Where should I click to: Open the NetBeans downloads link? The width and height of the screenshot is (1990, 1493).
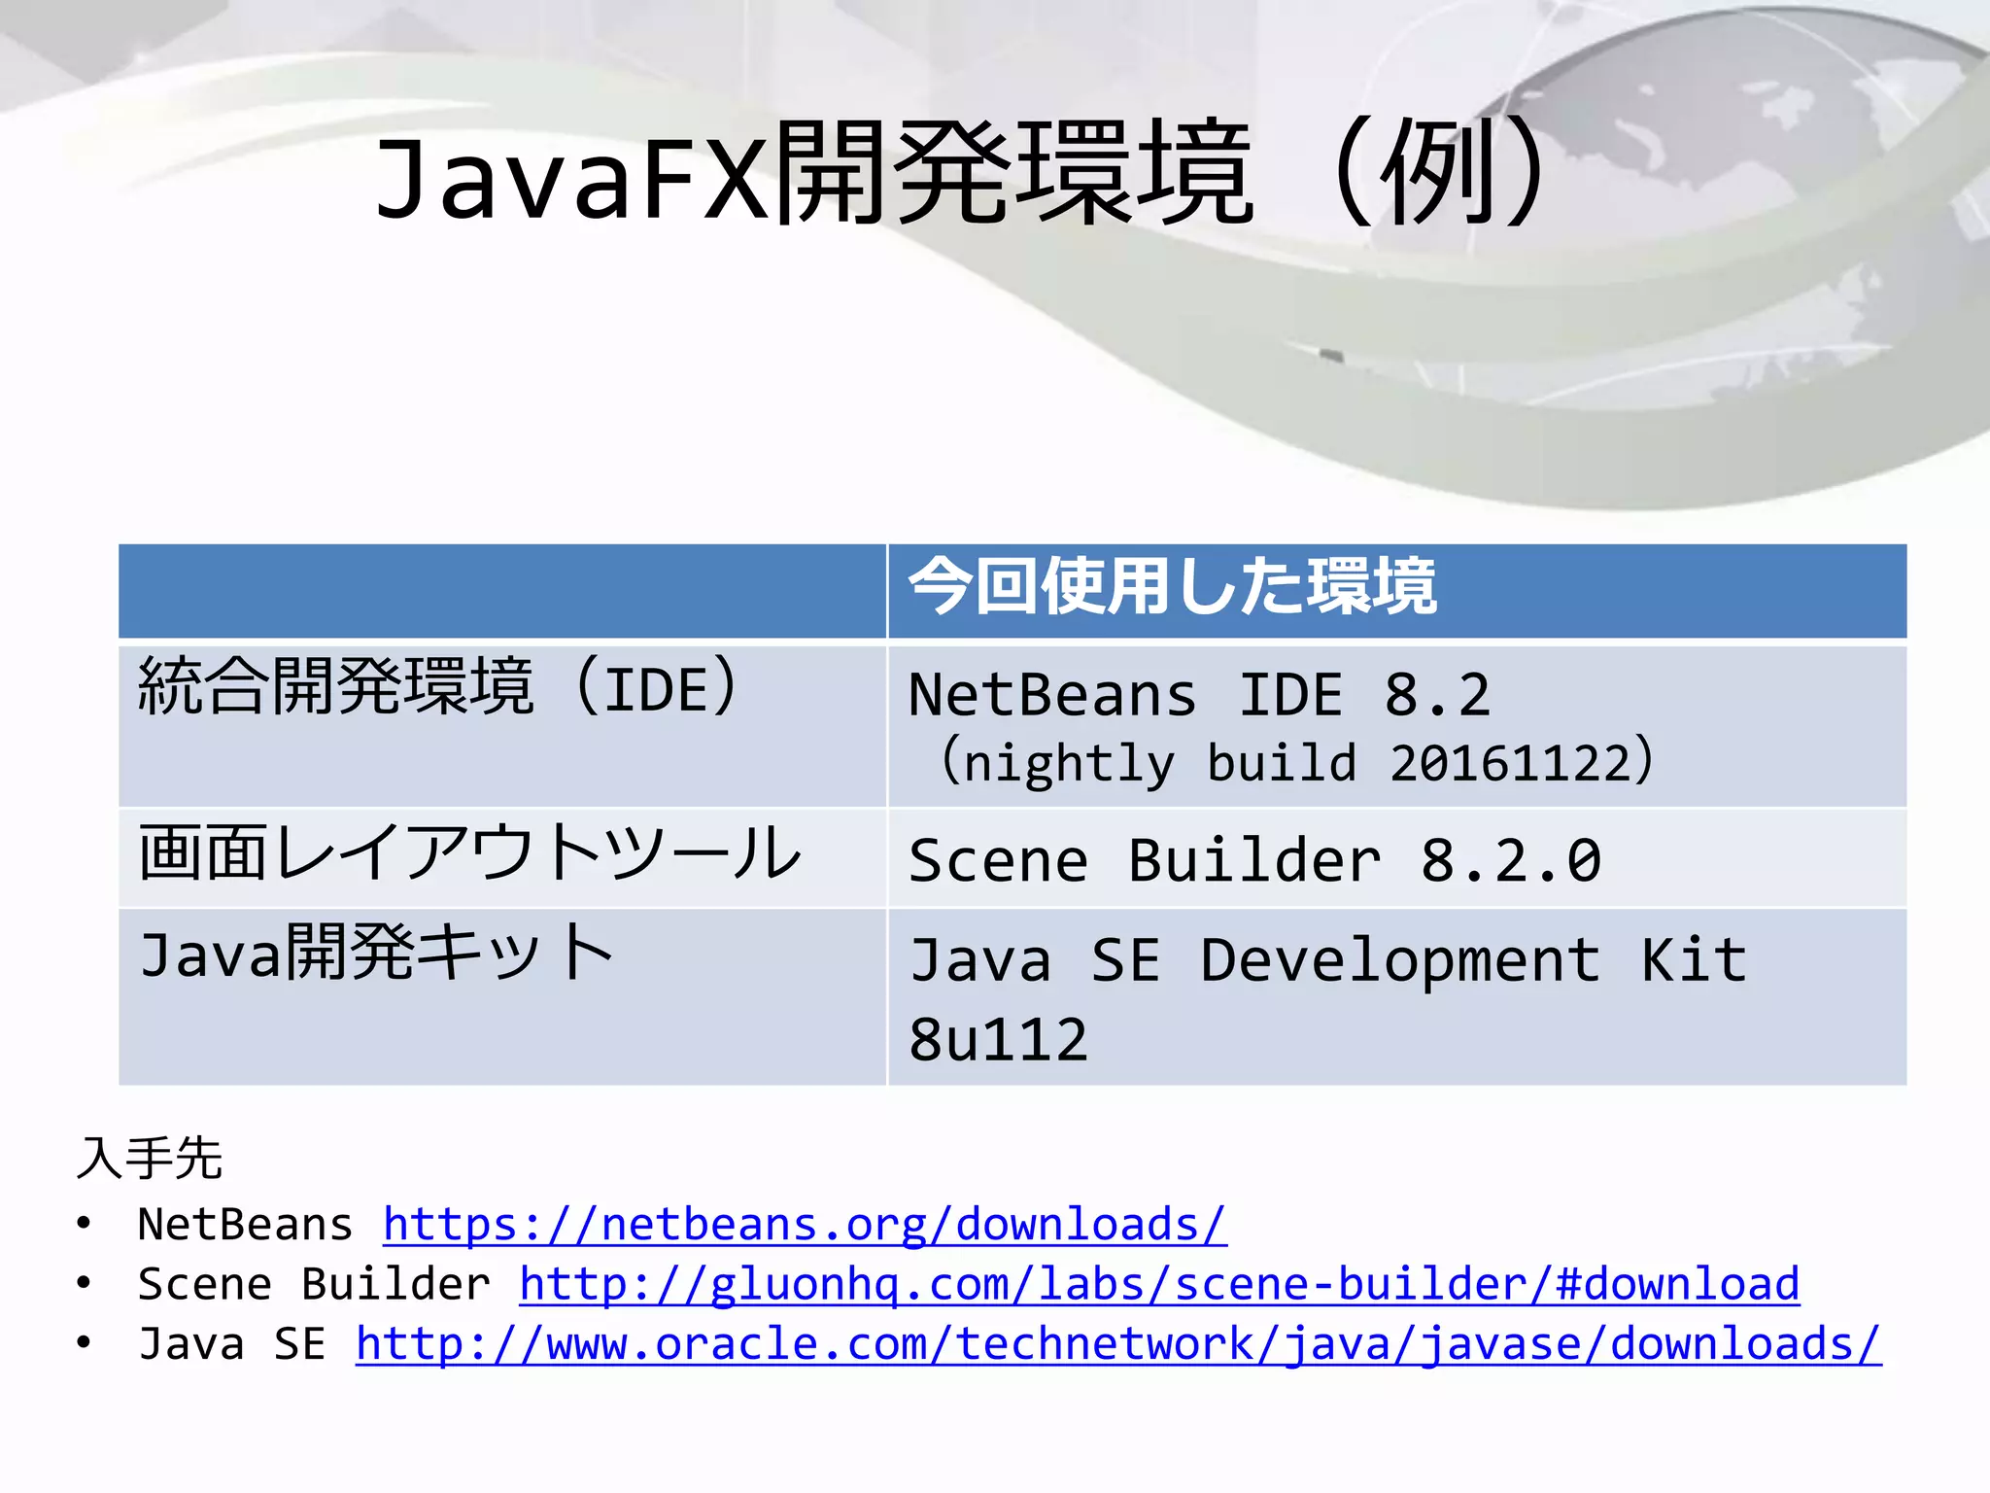click(805, 1224)
